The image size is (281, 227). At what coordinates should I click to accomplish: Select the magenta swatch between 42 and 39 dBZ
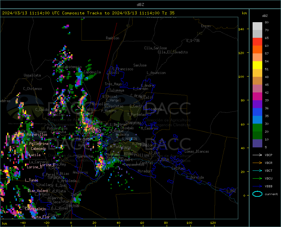(x=257, y=96)
